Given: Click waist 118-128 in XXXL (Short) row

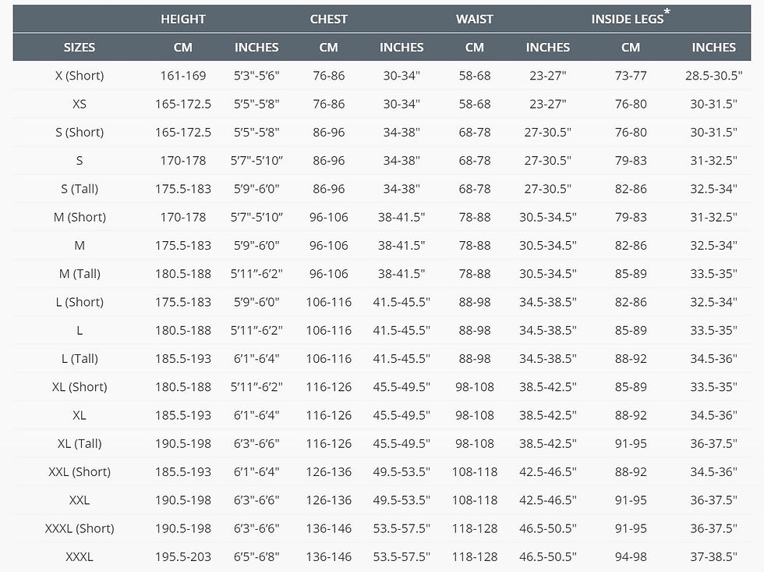Looking at the screenshot, I should [x=475, y=528].
